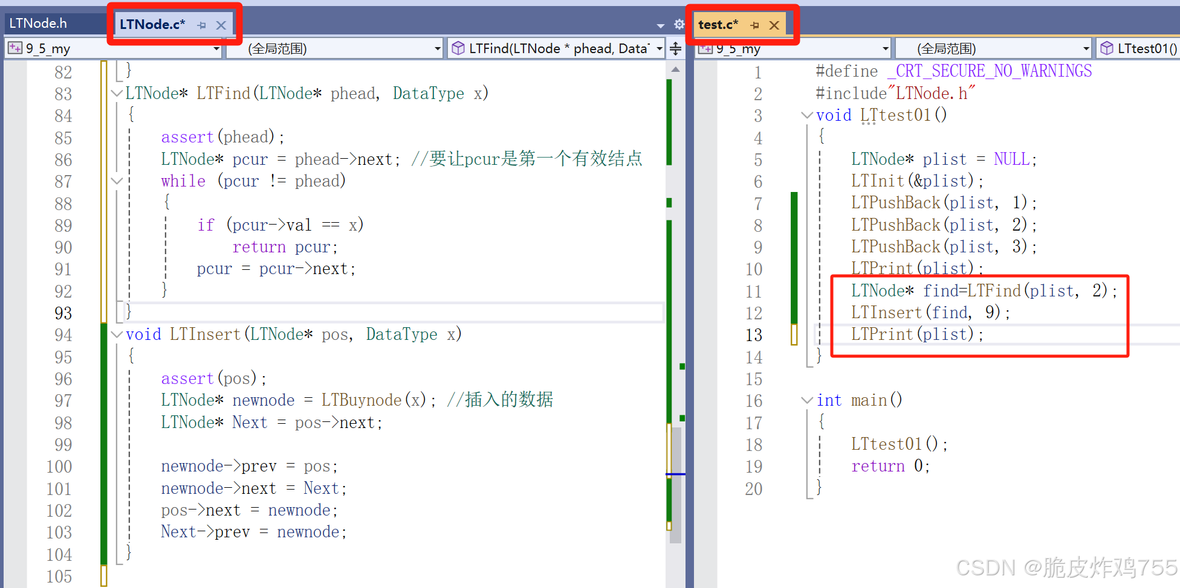Close the test.c* tab
Screen dimensions: 1180x588
pyautogui.click(x=774, y=25)
